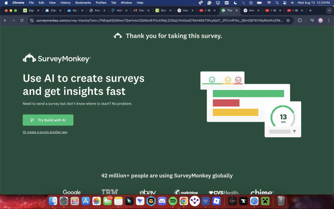
Task: Open Messages from the dock
Action: (108, 201)
